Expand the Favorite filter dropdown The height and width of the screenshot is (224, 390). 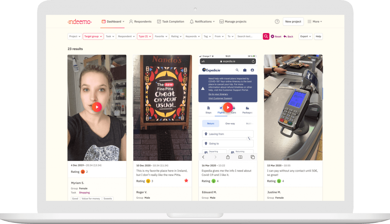(x=161, y=36)
